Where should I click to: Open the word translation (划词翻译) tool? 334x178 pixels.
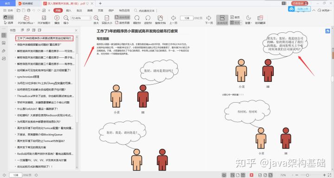click(260, 20)
